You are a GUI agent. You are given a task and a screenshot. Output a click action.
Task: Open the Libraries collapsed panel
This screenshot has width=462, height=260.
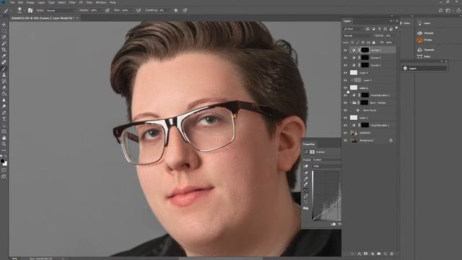pyautogui.click(x=426, y=33)
